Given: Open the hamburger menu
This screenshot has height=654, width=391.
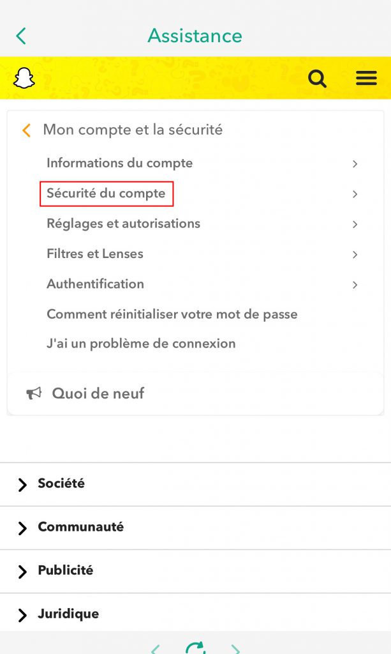Looking at the screenshot, I should point(366,78).
